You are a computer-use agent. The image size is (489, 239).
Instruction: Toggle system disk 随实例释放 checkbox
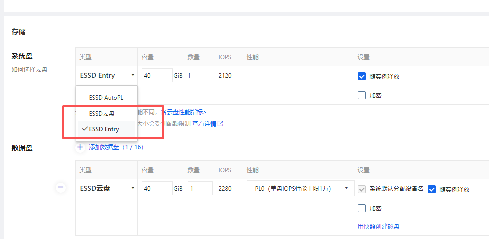(362, 77)
